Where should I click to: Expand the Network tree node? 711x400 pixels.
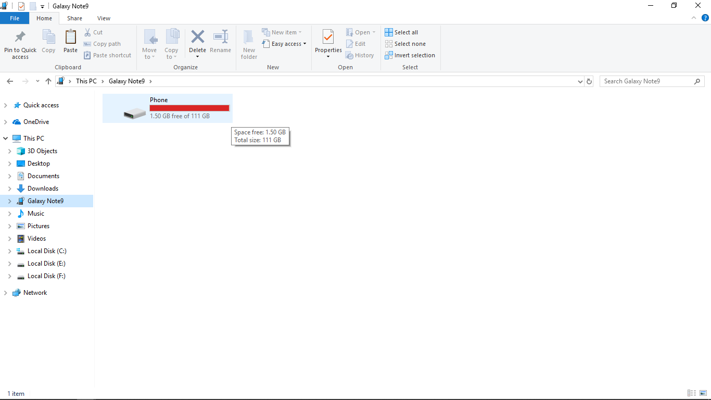point(5,293)
